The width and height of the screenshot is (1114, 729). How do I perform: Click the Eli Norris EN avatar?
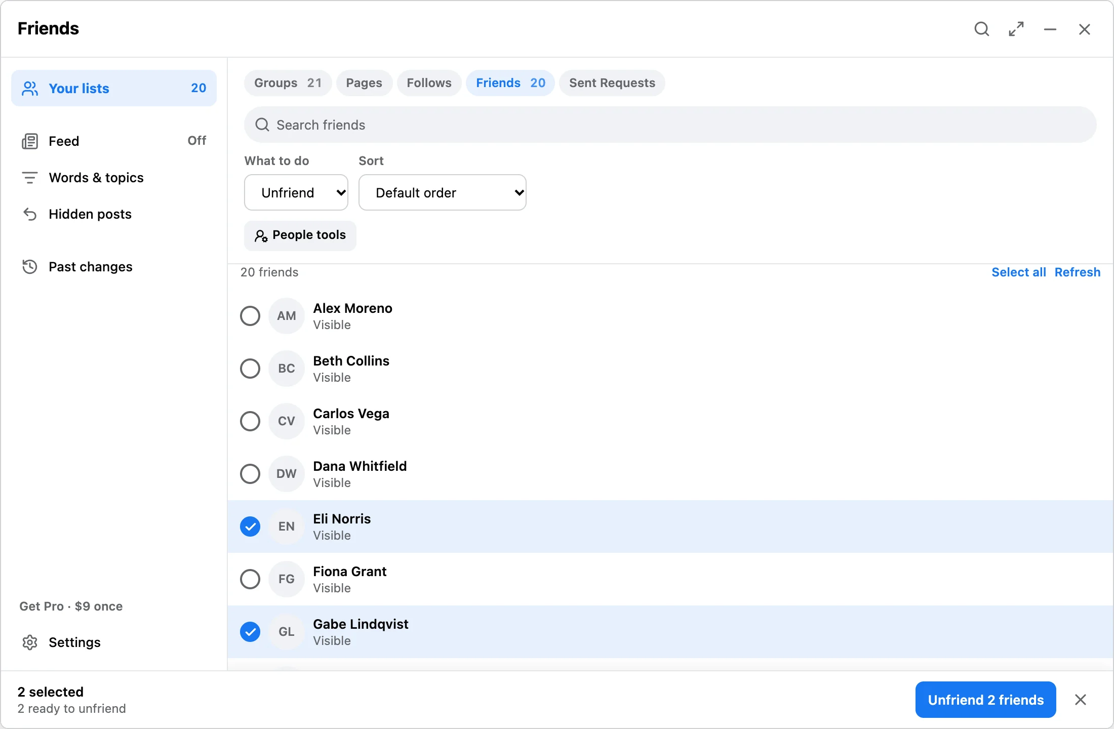(x=287, y=526)
